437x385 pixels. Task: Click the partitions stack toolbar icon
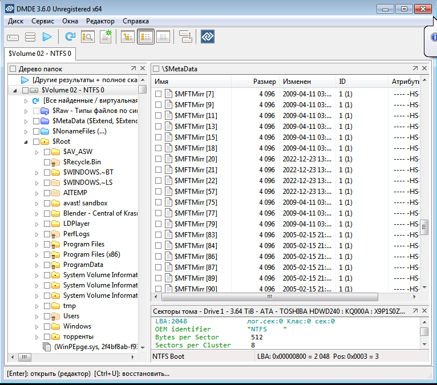point(30,38)
